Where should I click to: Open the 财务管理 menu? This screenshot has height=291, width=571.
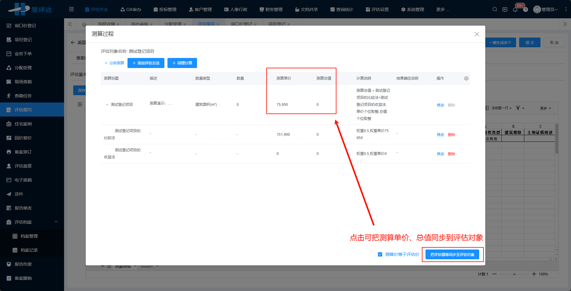(x=271, y=9)
